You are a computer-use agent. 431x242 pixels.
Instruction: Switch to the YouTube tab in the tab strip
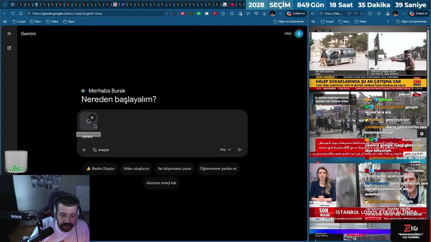232,5
